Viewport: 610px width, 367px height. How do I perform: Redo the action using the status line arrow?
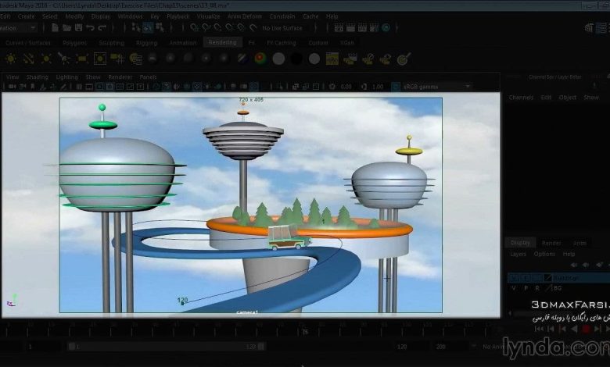click(102, 27)
